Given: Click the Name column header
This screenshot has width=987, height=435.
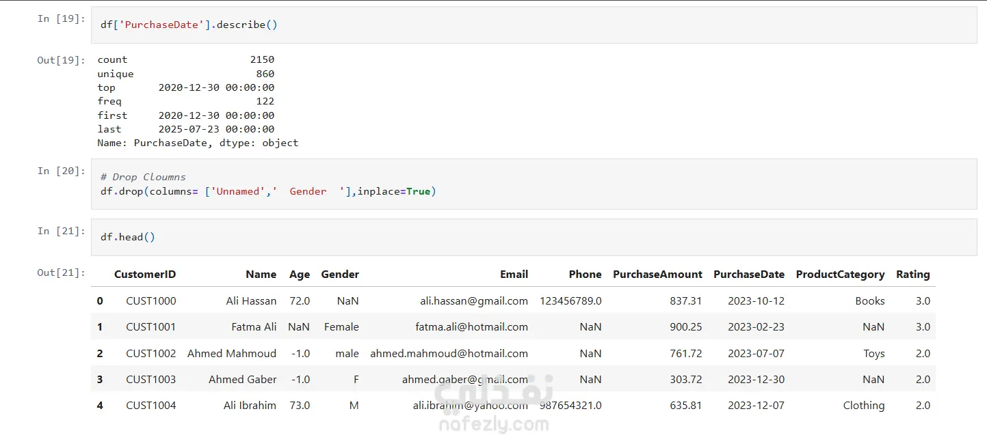Looking at the screenshot, I should [x=261, y=275].
